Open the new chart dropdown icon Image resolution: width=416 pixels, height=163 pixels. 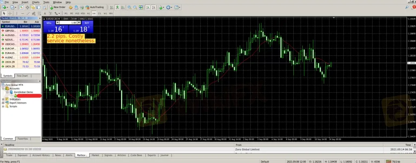(x=5, y=7)
